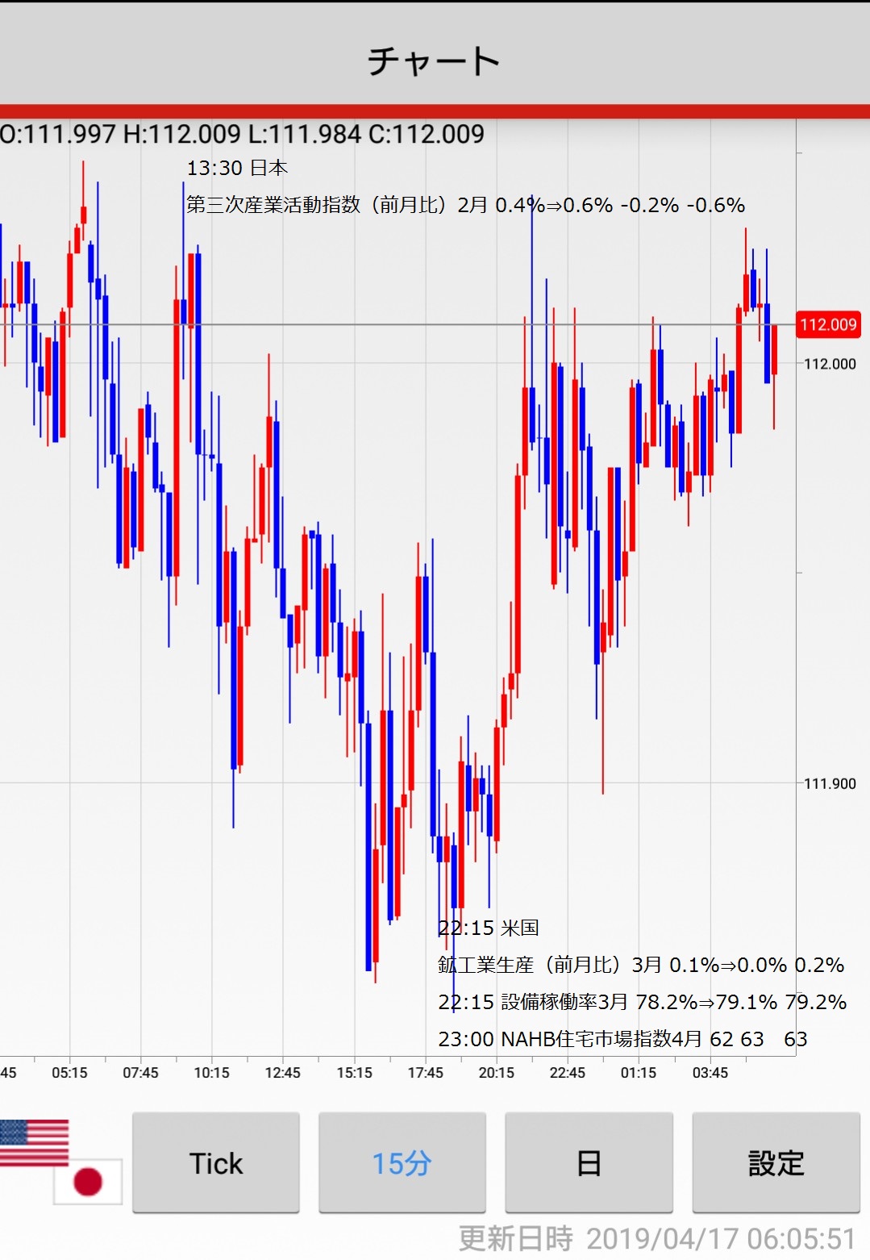Select the 15分 timeframe

(402, 1162)
